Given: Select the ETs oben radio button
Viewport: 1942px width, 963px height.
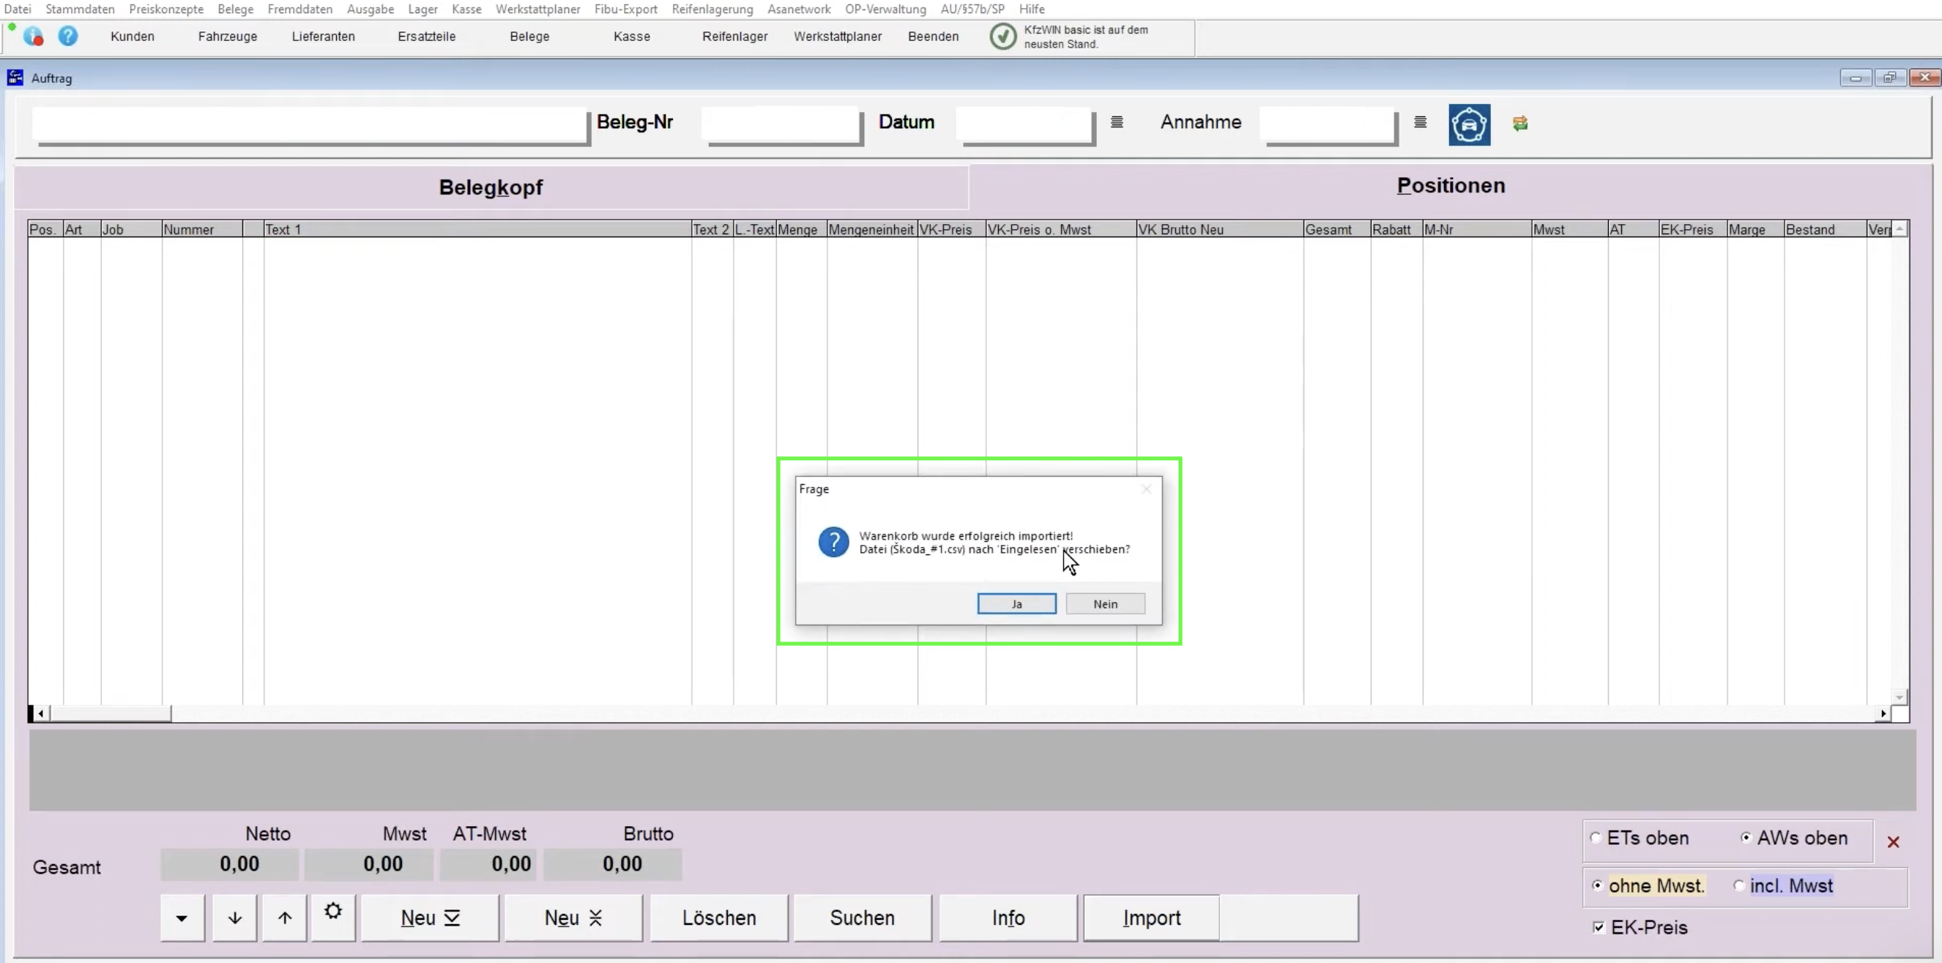Looking at the screenshot, I should click(x=1596, y=838).
